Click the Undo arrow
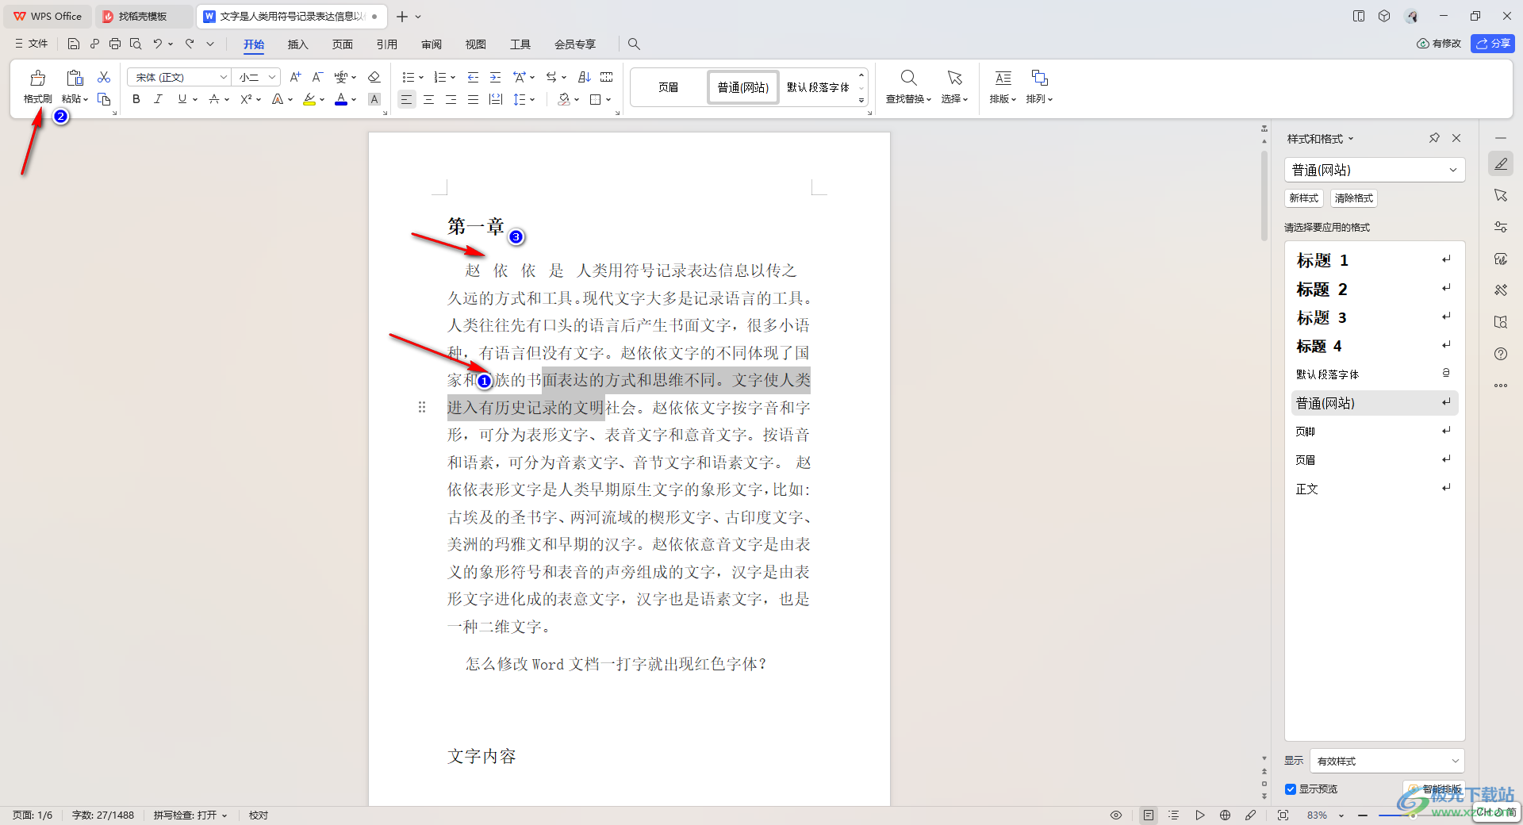 [158, 44]
